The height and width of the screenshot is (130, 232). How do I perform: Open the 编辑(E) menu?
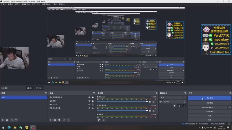(10, 4)
